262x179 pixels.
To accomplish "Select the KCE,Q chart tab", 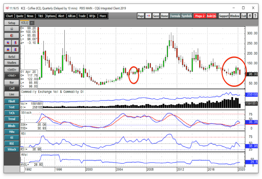I will point(24,22).
